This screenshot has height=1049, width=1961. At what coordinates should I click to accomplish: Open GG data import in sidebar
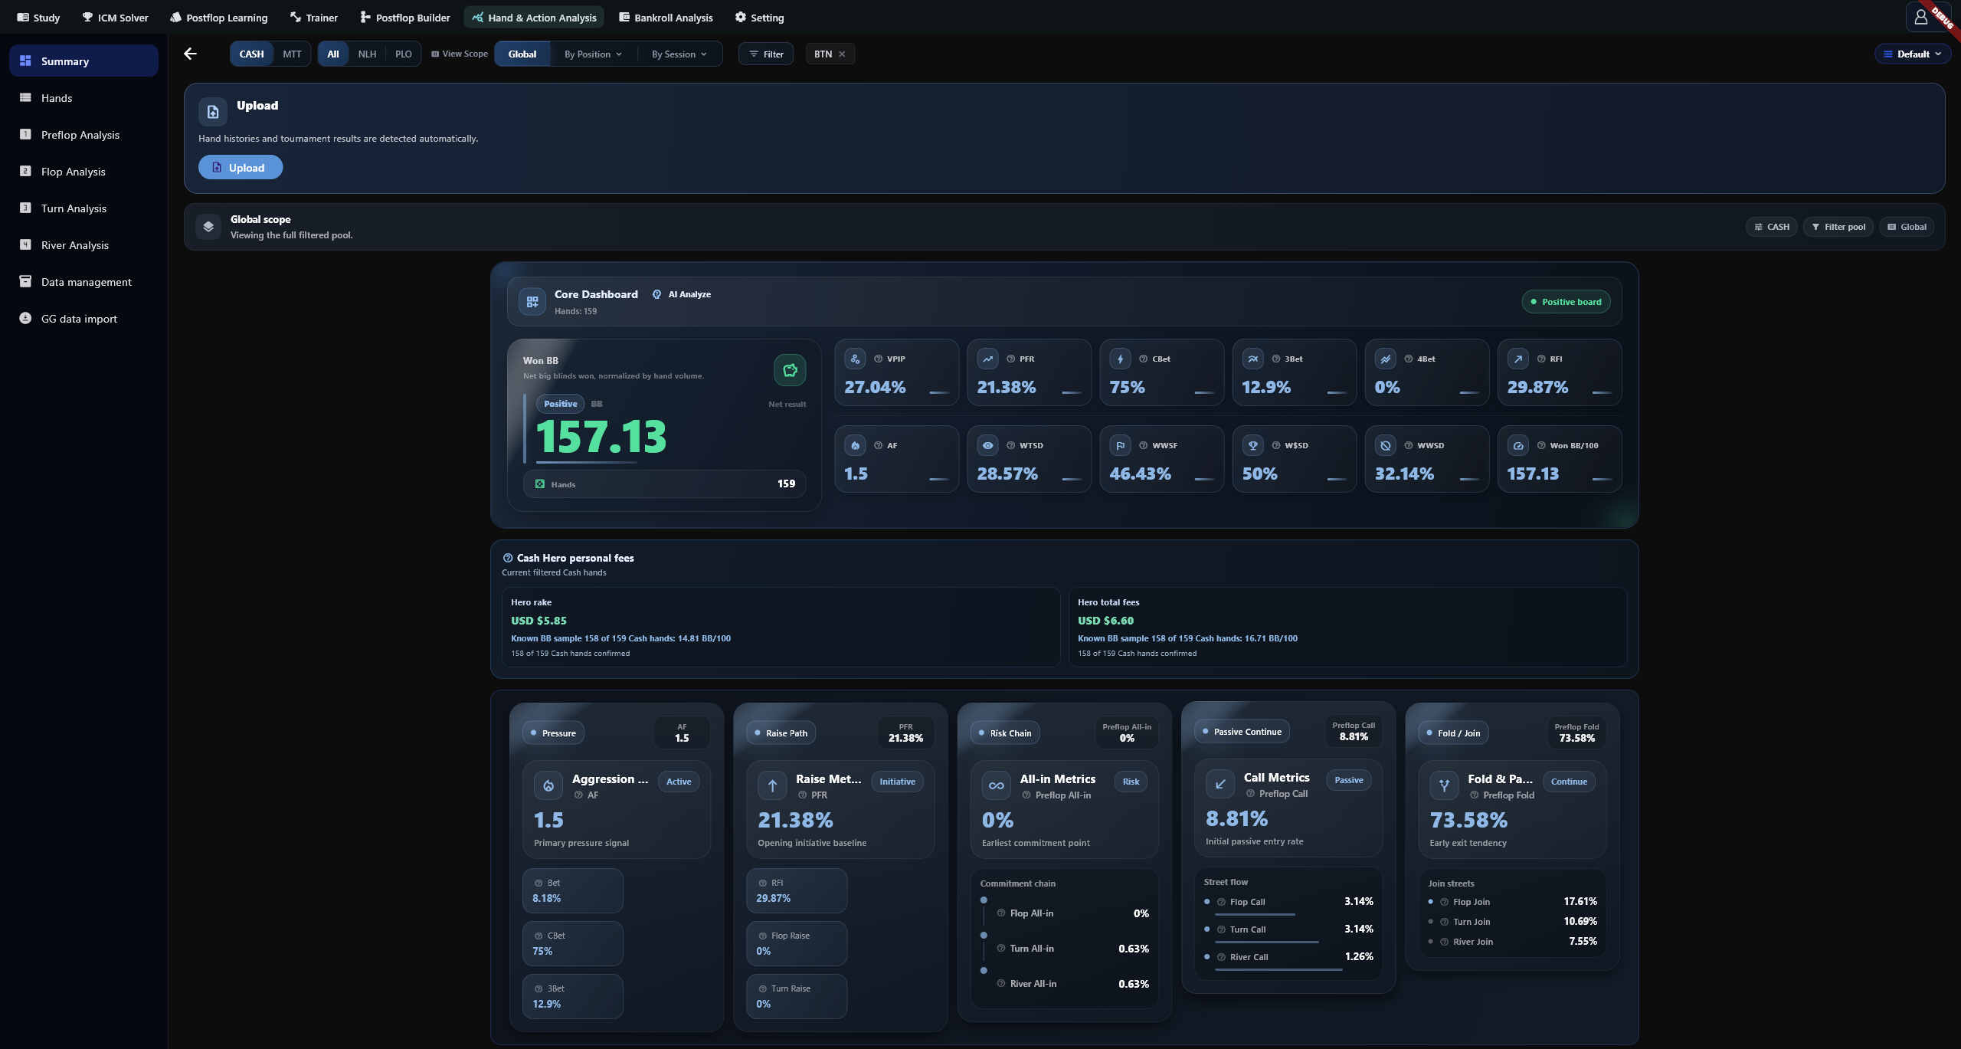click(x=83, y=319)
